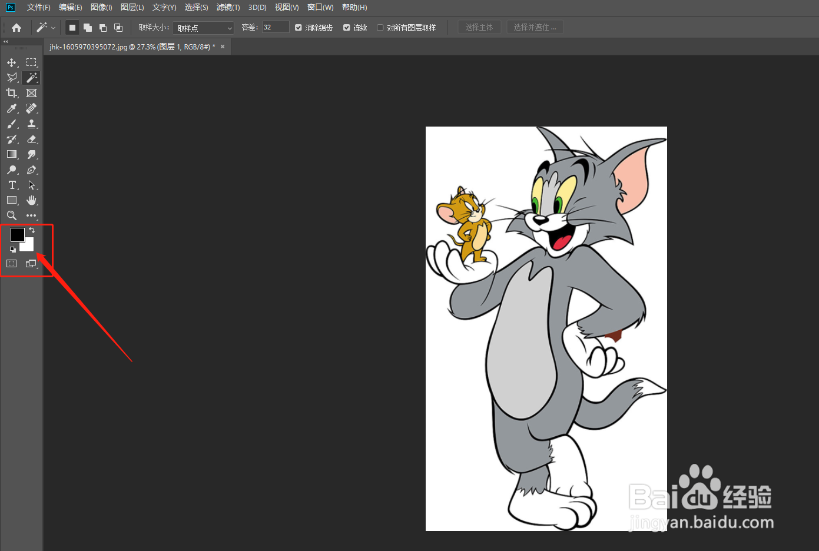Open the 选择(S) menu
This screenshot has height=551, width=819.
point(196,8)
